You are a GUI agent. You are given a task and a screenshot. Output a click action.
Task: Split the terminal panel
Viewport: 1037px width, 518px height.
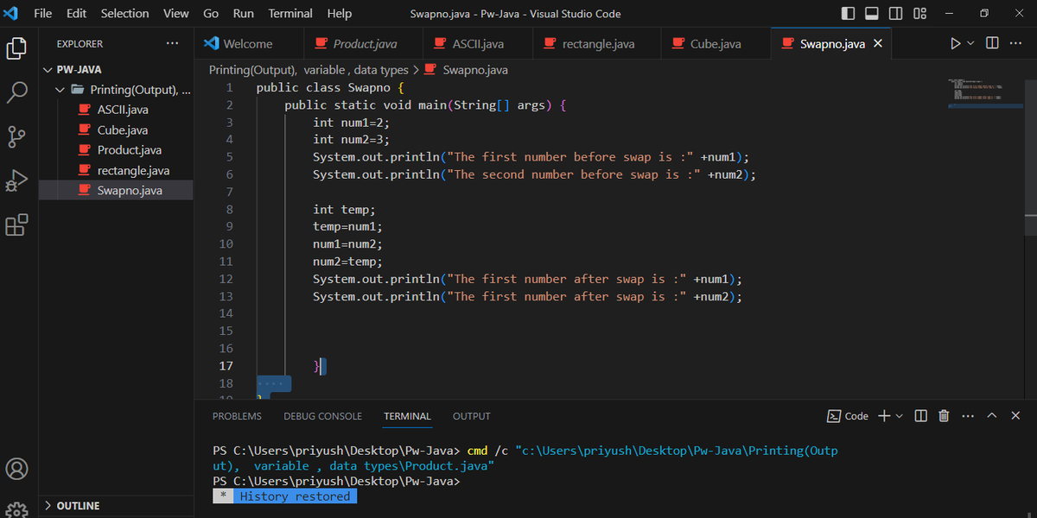click(x=921, y=416)
